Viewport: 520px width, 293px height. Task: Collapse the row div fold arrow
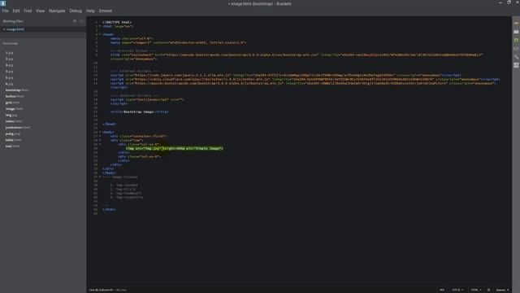pyautogui.click(x=100, y=140)
